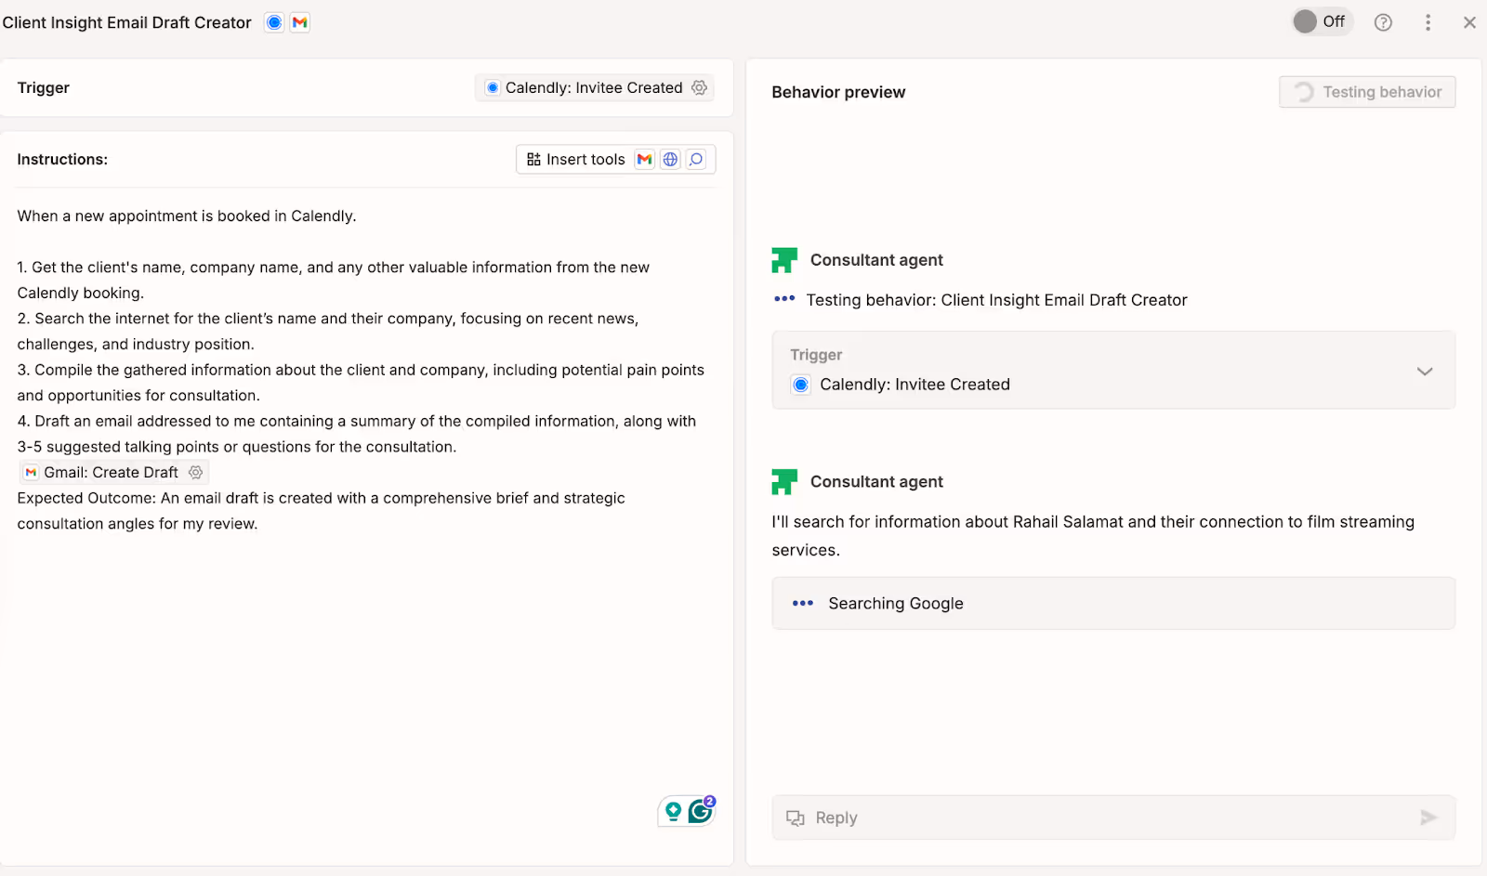The image size is (1487, 876).
Task: Open settings gear on Gmail: Create Draft
Action: 195,472
